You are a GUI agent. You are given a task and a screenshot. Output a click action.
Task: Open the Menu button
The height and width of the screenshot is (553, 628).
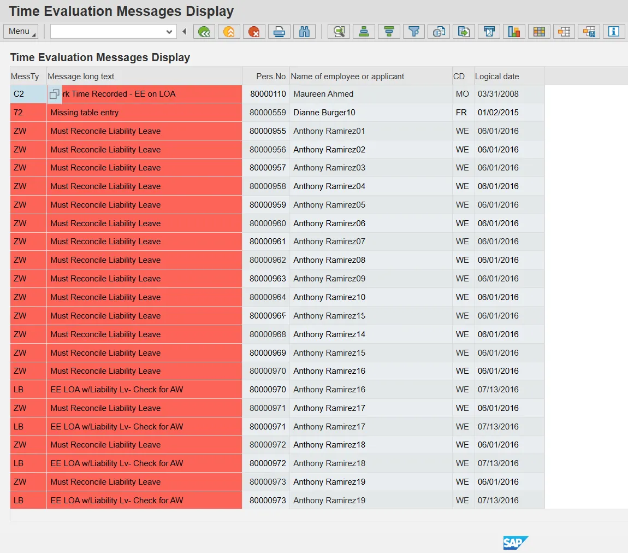[x=21, y=31]
